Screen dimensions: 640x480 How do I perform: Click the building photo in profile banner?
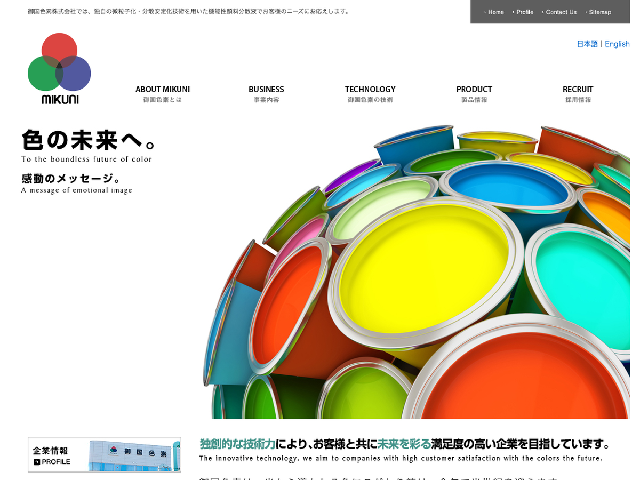pyautogui.click(x=134, y=455)
